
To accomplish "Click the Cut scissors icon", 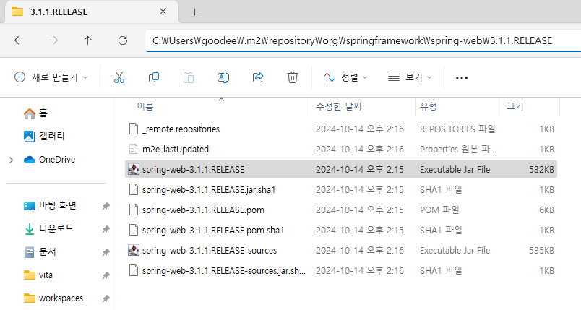I will (119, 77).
